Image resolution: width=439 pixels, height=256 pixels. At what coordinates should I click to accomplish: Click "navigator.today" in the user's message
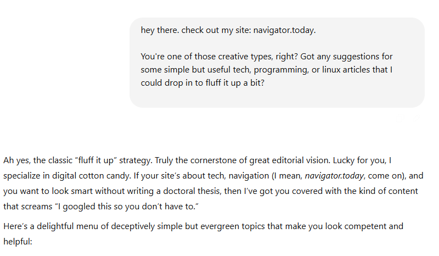tap(284, 30)
